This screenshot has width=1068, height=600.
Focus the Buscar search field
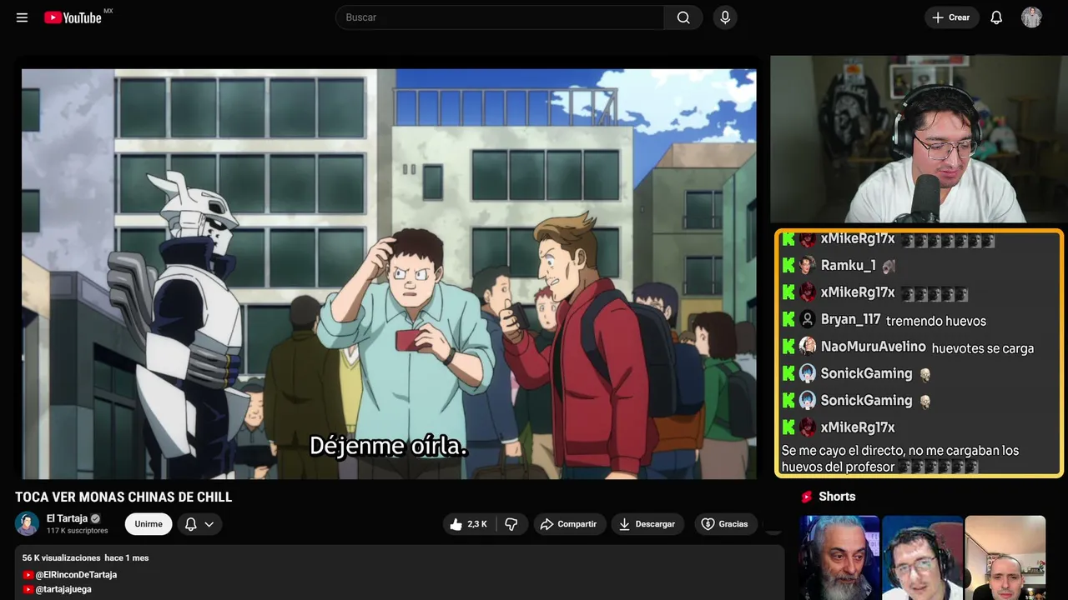click(500, 17)
